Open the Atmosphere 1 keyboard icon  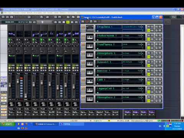pyautogui.click(x=90, y=55)
